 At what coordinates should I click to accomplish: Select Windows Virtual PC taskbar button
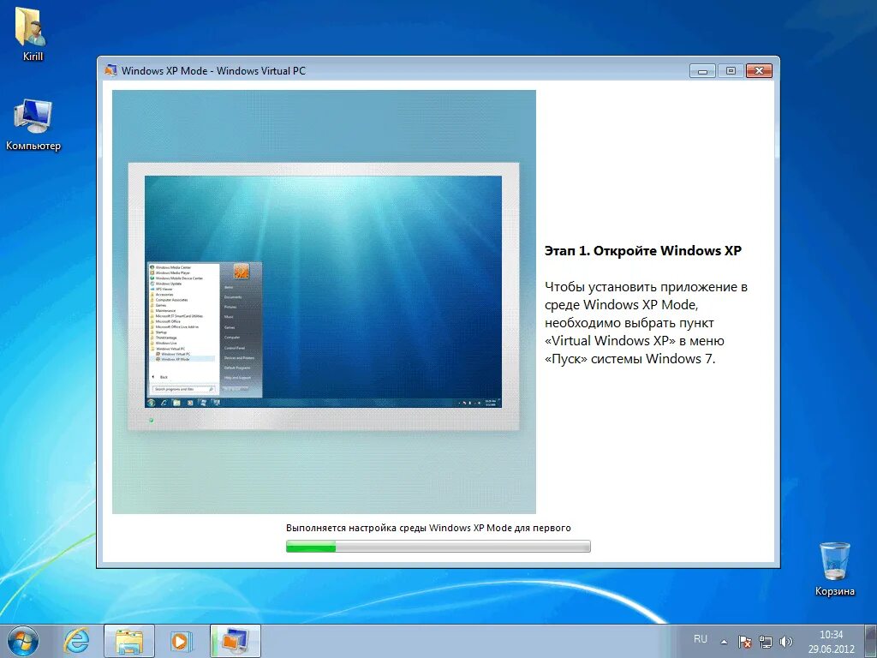(x=236, y=641)
